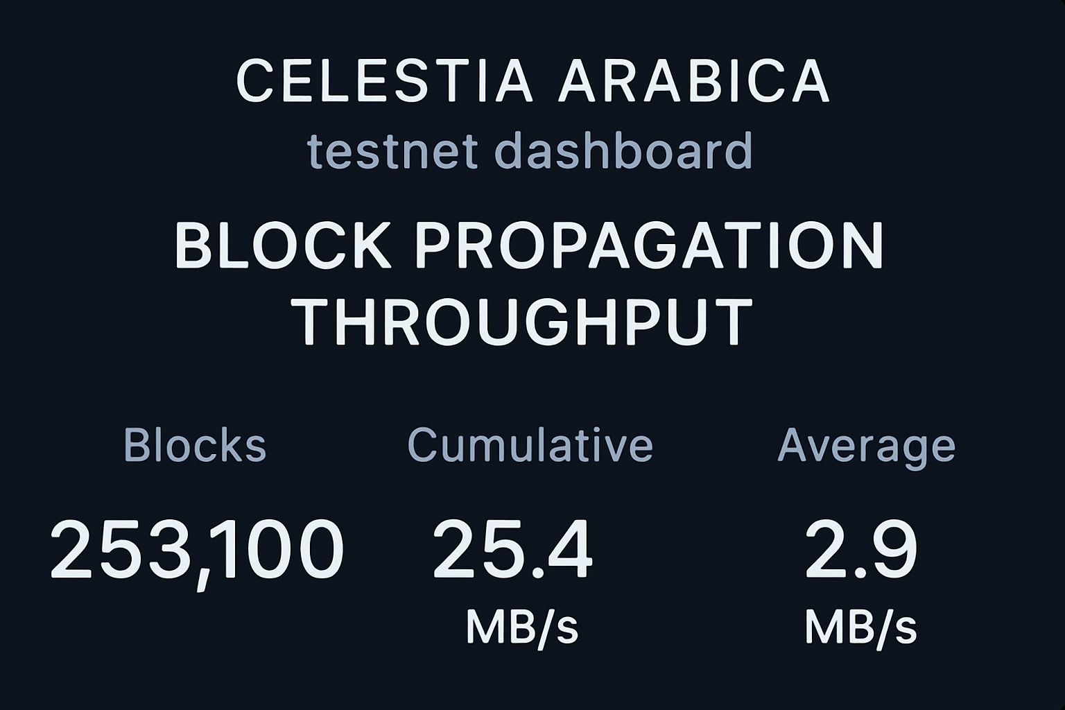Click the "253" digits of the block count
The height and width of the screenshot is (710, 1065).
point(117,550)
